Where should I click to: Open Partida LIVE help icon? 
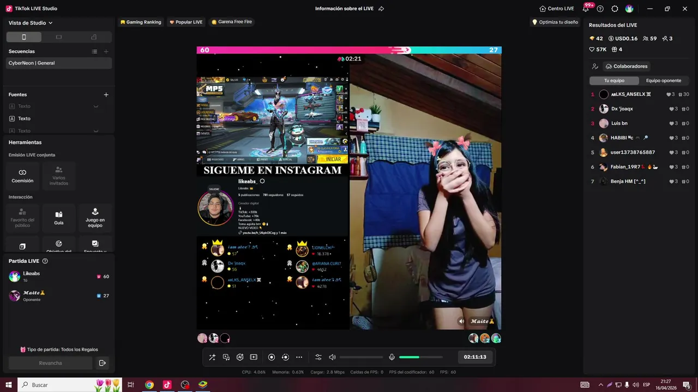pyautogui.click(x=45, y=261)
